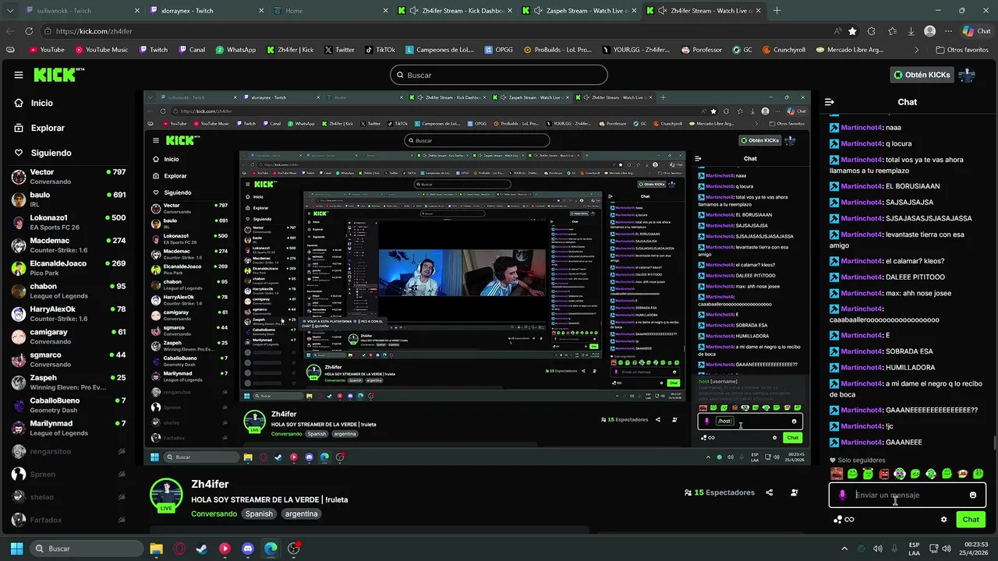This screenshot has height=561, width=998.
Task: Open chat settings gear icon
Action: 943,519
